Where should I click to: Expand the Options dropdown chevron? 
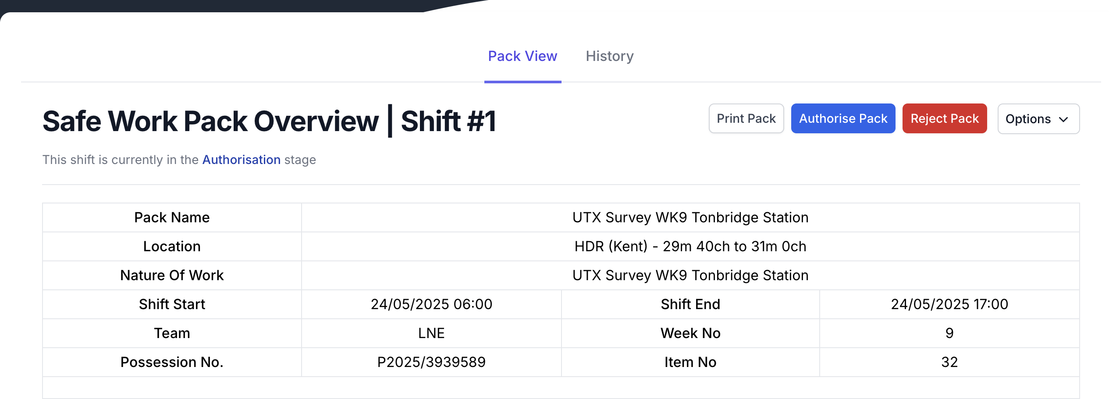pos(1063,119)
